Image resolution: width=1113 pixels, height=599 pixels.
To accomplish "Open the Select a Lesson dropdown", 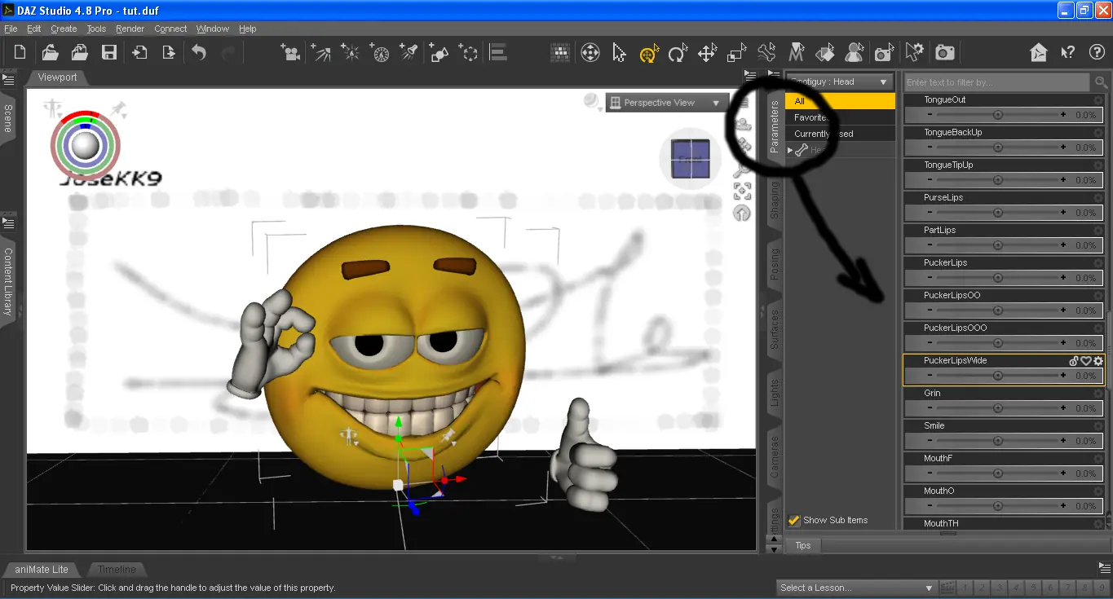I will [x=854, y=587].
